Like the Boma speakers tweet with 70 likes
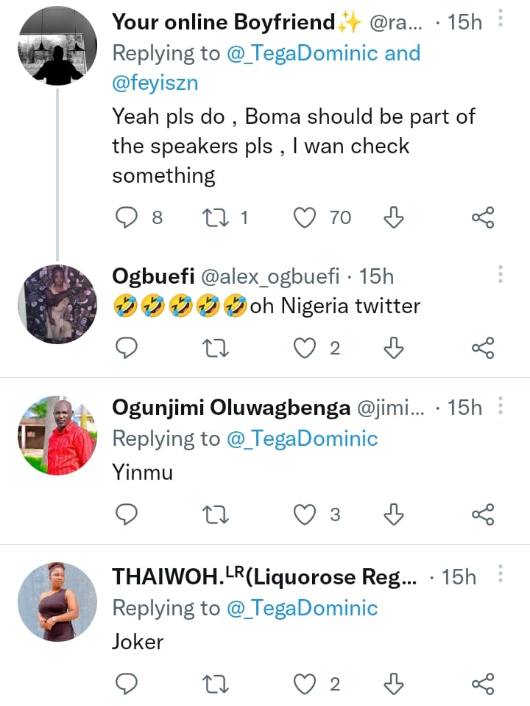Image resolution: width=530 pixels, height=706 pixels. [x=305, y=217]
